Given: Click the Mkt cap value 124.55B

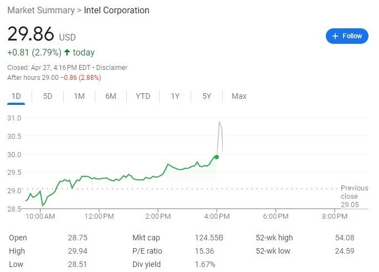Looking at the screenshot, I should (x=208, y=238).
